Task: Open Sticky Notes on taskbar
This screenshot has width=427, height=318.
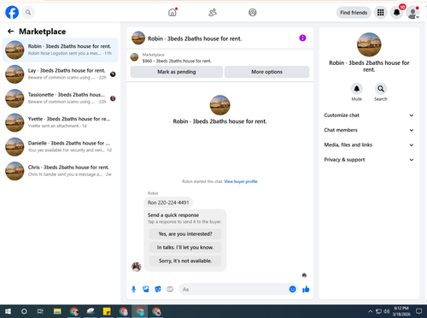Action: coord(107,311)
